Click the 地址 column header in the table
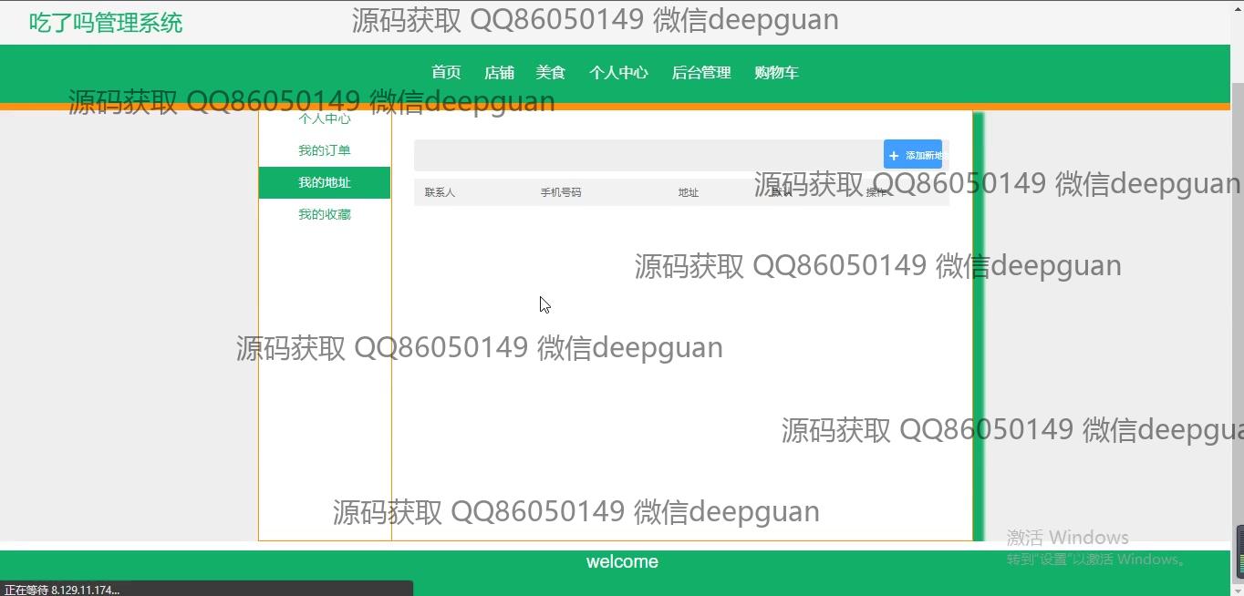This screenshot has height=596, width=1244. (689, 192)
